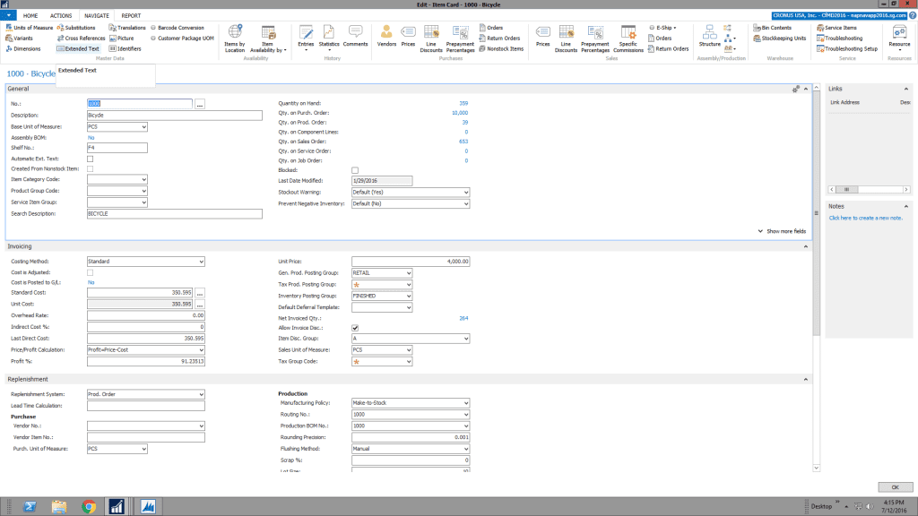
Task: Switch to the ACTIONS ribbon tab
Action: pos(62,16)
